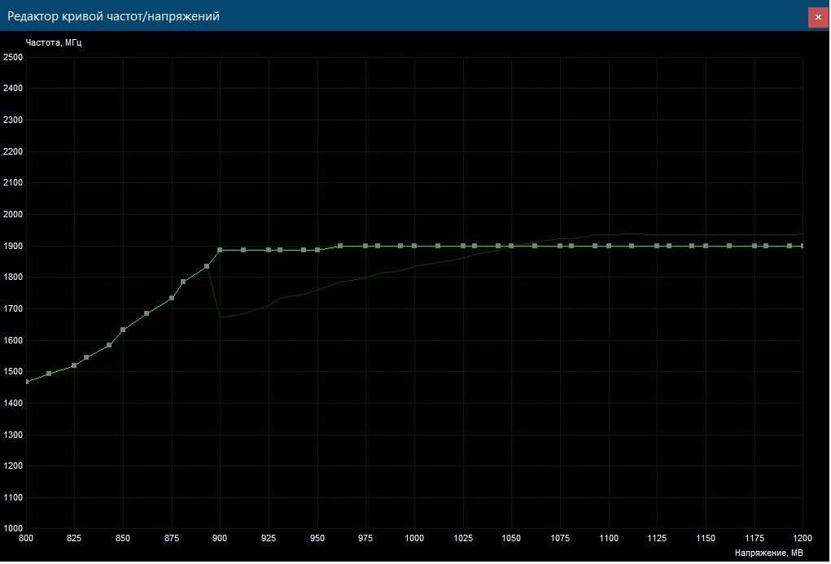Image resolution: width=831 pixels, height=564 pixels.
Task: Select the 850 mV curve point
Action: point(123,330)
